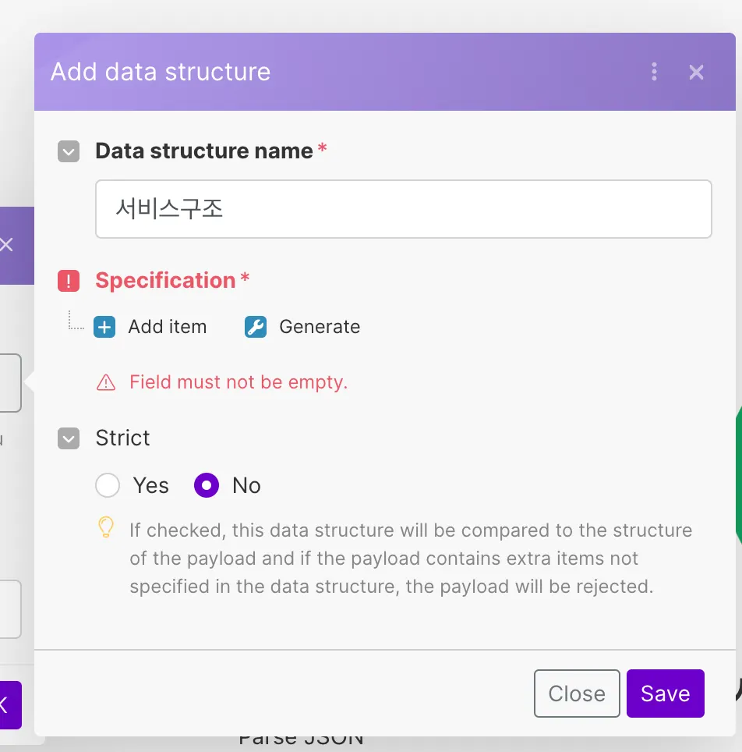Open the three-dot options menu in dialog header
The width and height of the screenshot is (742, 752).
[654, 73]
